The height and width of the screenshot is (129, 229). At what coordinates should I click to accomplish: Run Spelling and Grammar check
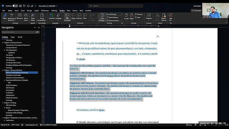tap(11, 17)
